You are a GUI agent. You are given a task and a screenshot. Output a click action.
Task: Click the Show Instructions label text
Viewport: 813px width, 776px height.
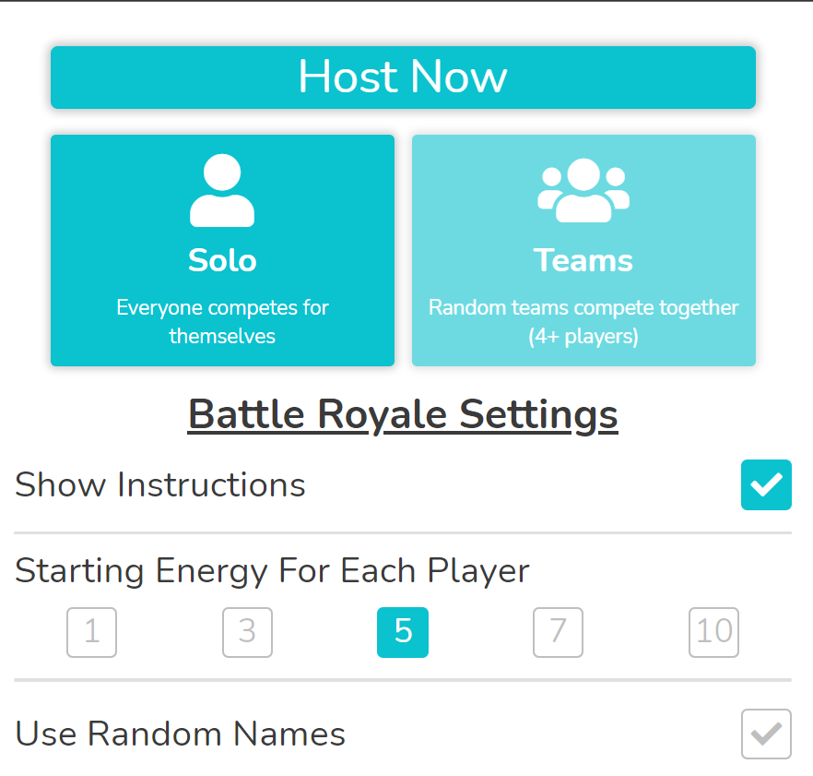(x=160, y=485)
